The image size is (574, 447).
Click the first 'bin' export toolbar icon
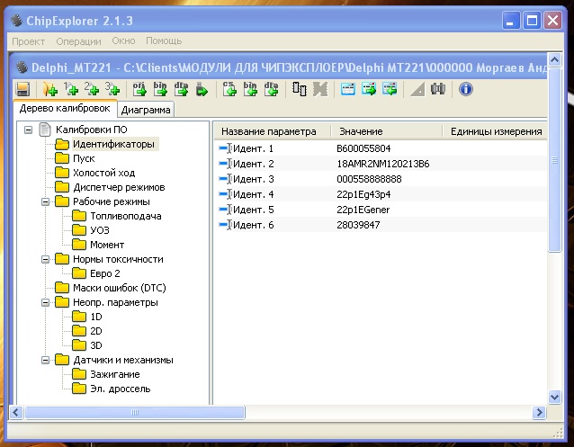(160, 89)
